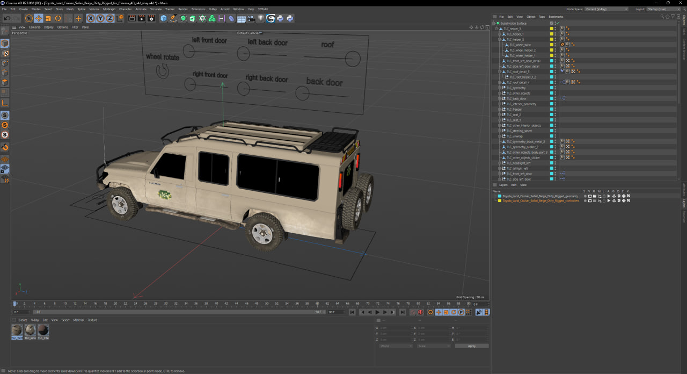Click the Coordinate System icon
This screenshot has width=687, height=374.
[x=120, y=18]
